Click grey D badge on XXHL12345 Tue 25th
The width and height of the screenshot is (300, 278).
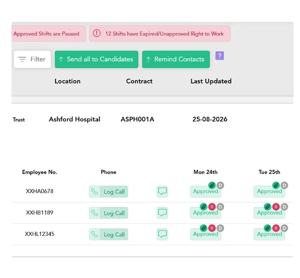284,228
